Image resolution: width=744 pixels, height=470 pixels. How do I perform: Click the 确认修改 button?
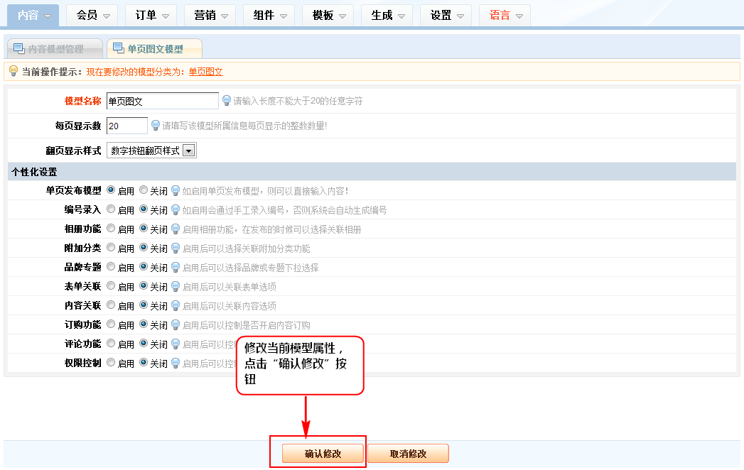[323, 454]
